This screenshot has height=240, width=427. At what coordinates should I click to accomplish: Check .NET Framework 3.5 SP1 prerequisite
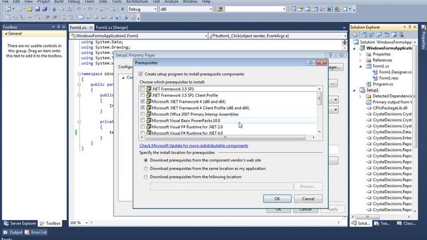pos(142,89)
